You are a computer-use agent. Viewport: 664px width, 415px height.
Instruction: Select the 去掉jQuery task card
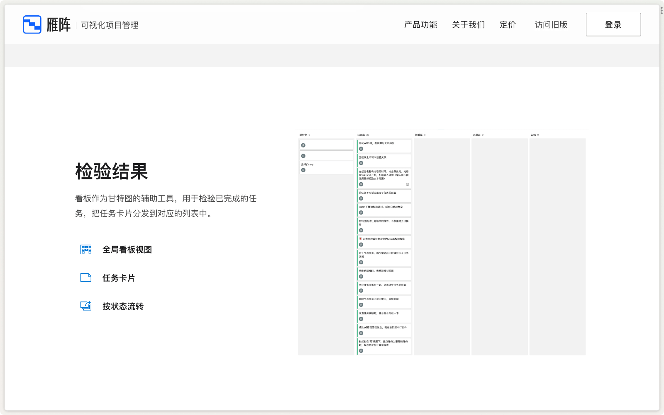[x=326, y=167]
